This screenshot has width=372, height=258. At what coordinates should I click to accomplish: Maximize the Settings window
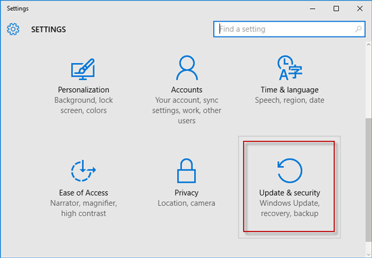click(x=336, y=9)
